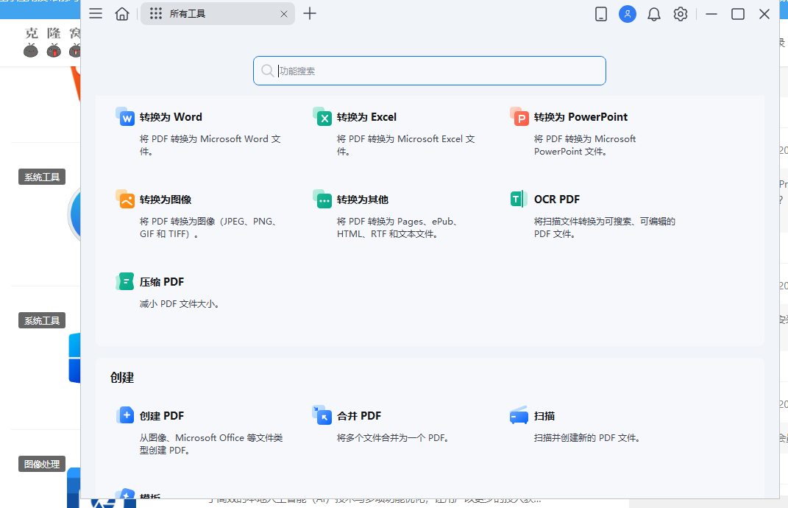Click the OCR PDF icon

click(519, 200)
